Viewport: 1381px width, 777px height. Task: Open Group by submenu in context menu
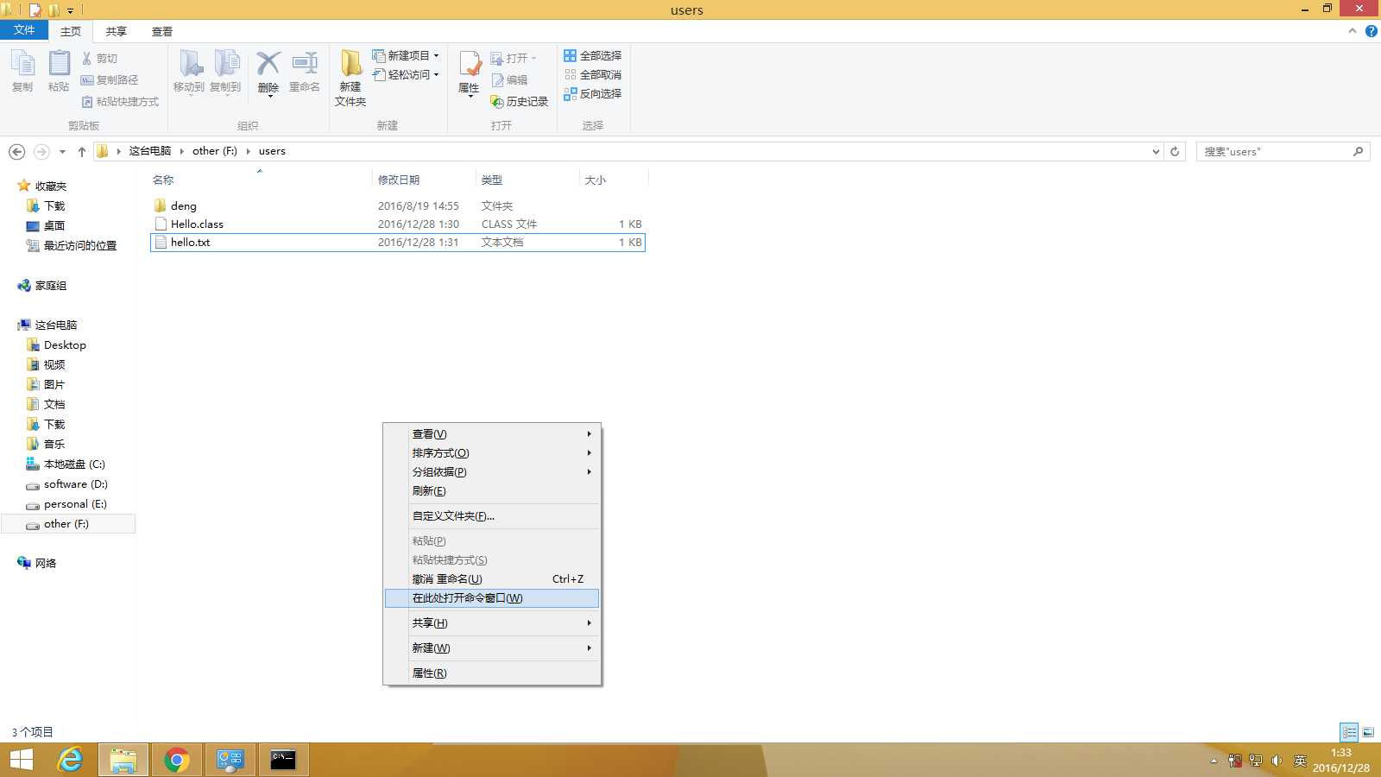(x=492, y=471)
